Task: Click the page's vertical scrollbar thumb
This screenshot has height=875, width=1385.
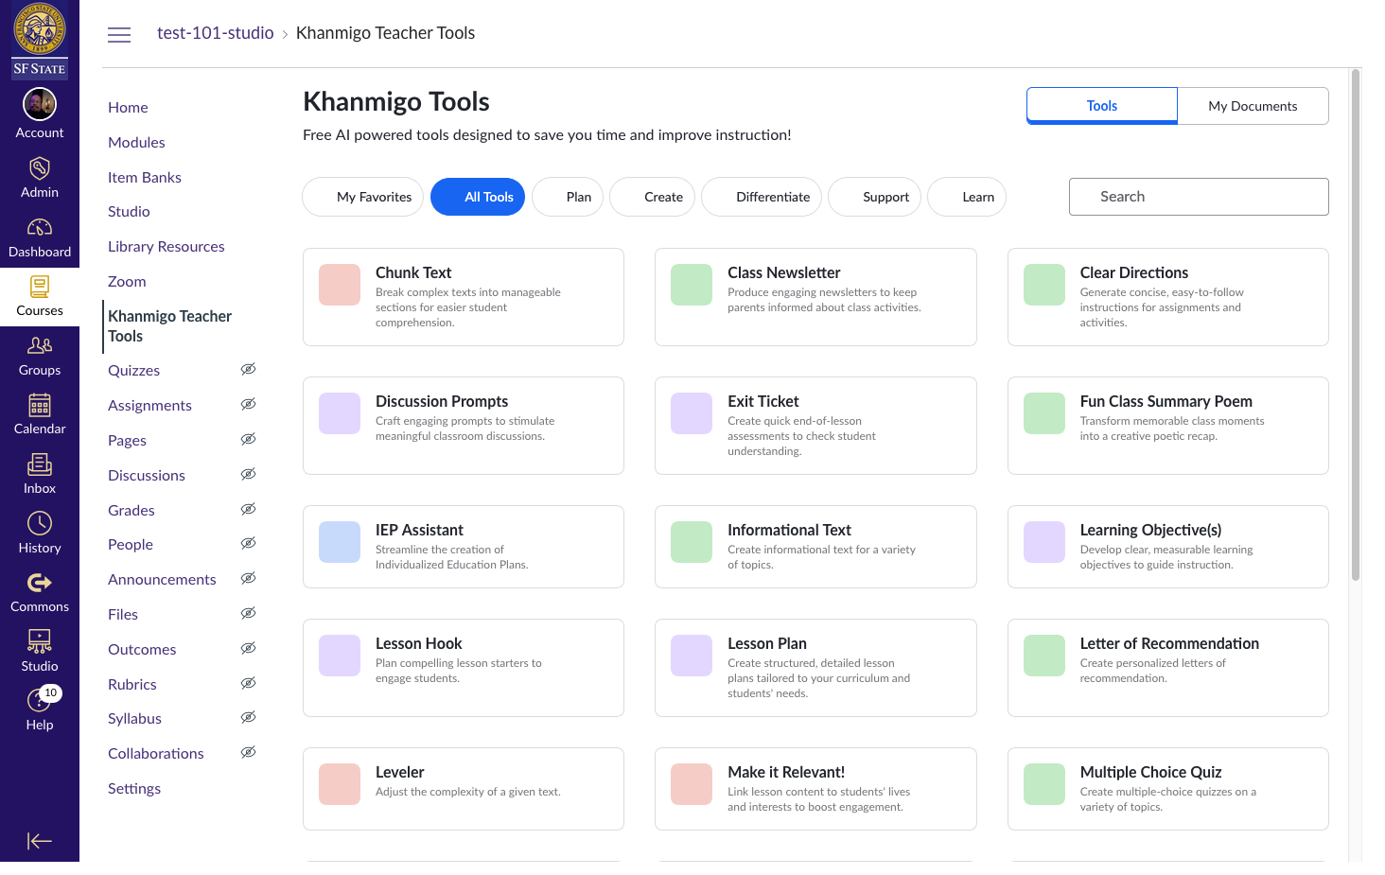Action: pyautogui.click(x=1356, y=324)
